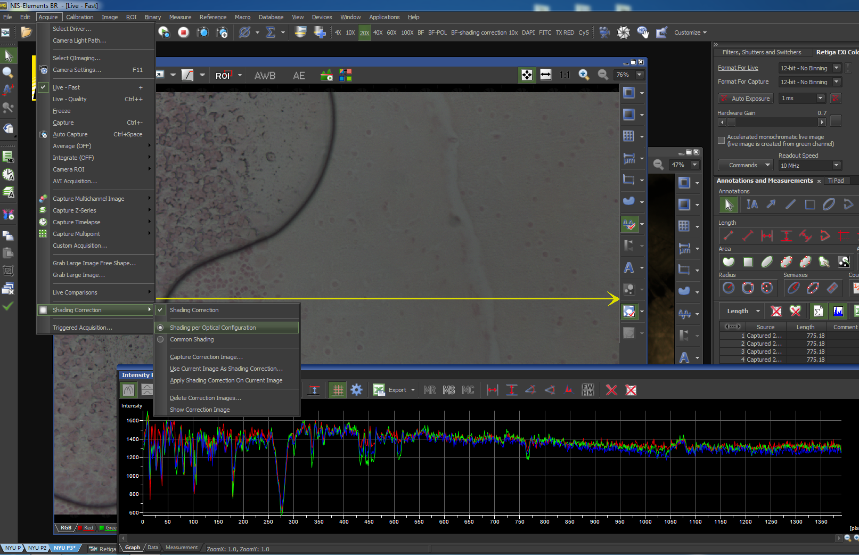
Task: Select the ellipse annotation tool
Action: (x=829, y=204)
